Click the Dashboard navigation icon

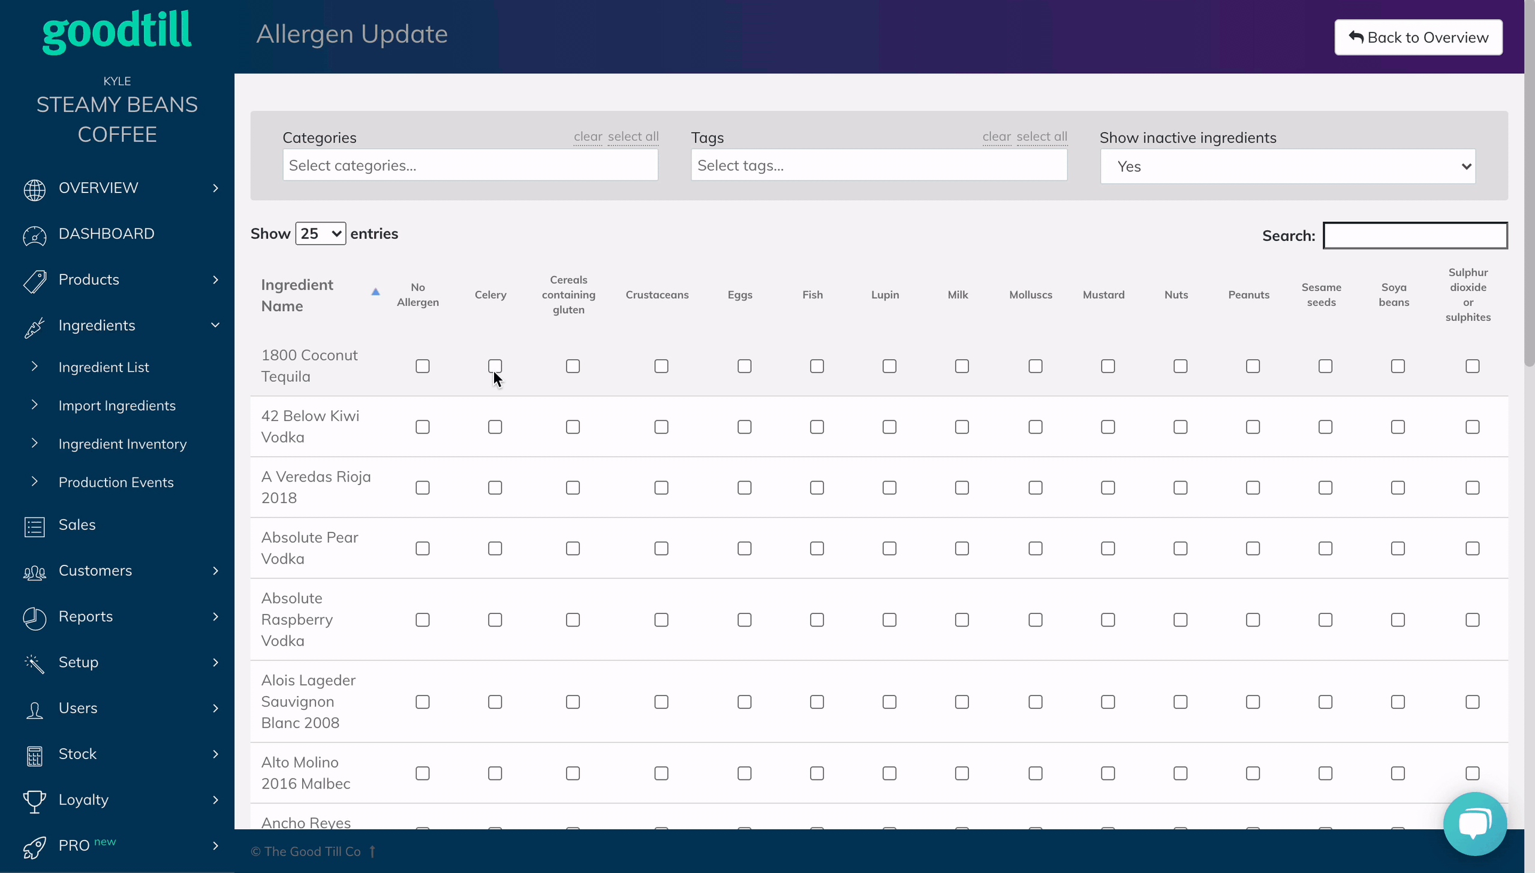tap(34, 233)
